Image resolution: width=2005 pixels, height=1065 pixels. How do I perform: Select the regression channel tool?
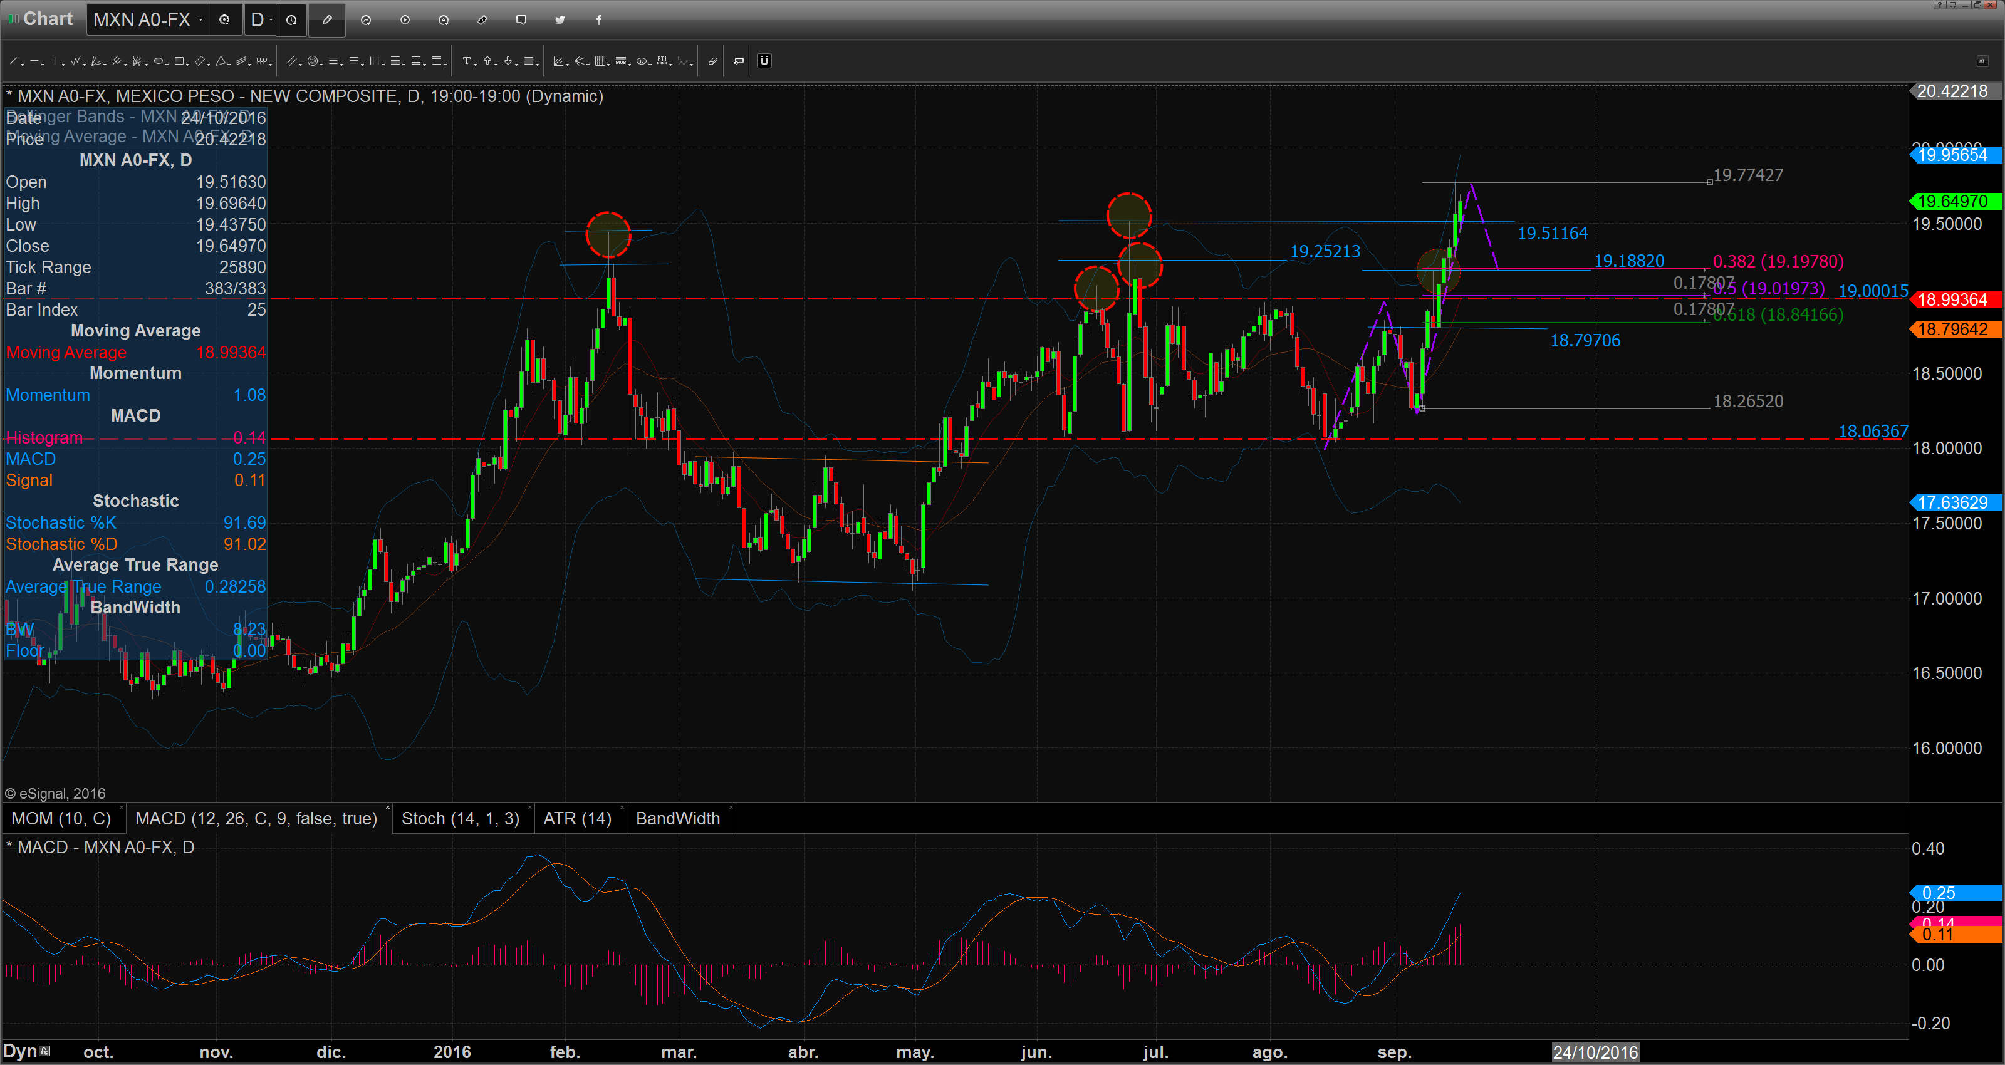(x=241, y=61)
